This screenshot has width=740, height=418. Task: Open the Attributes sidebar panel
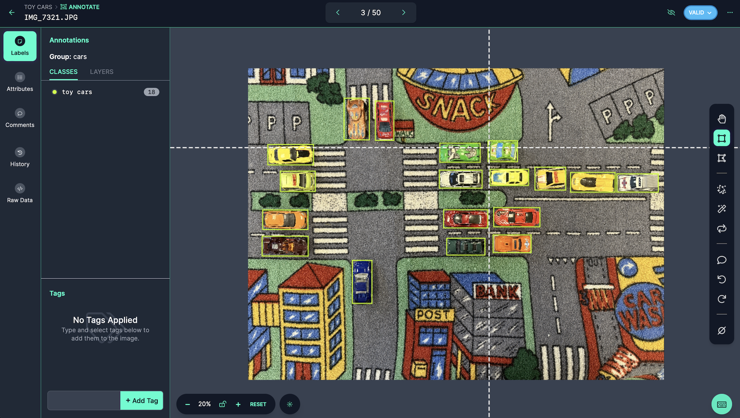click(20, 82)
